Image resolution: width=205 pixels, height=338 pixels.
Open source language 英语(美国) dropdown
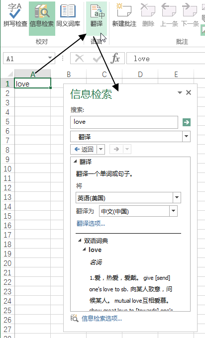[x=177, y=197]
